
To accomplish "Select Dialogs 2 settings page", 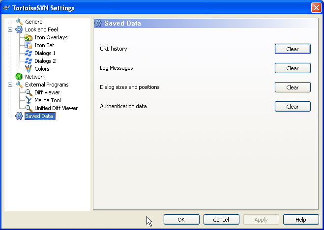I will (x=45, y=61).
